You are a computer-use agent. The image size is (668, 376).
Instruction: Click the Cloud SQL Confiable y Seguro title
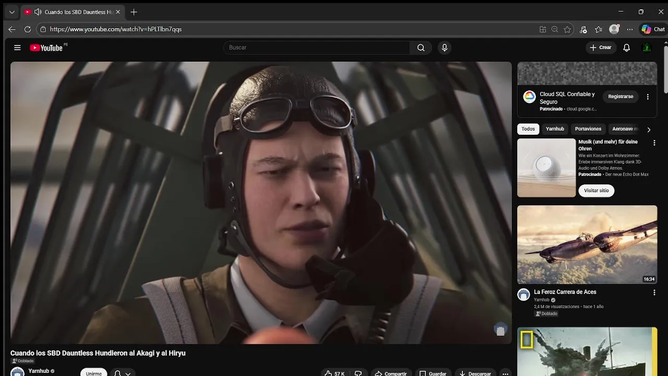567,98
